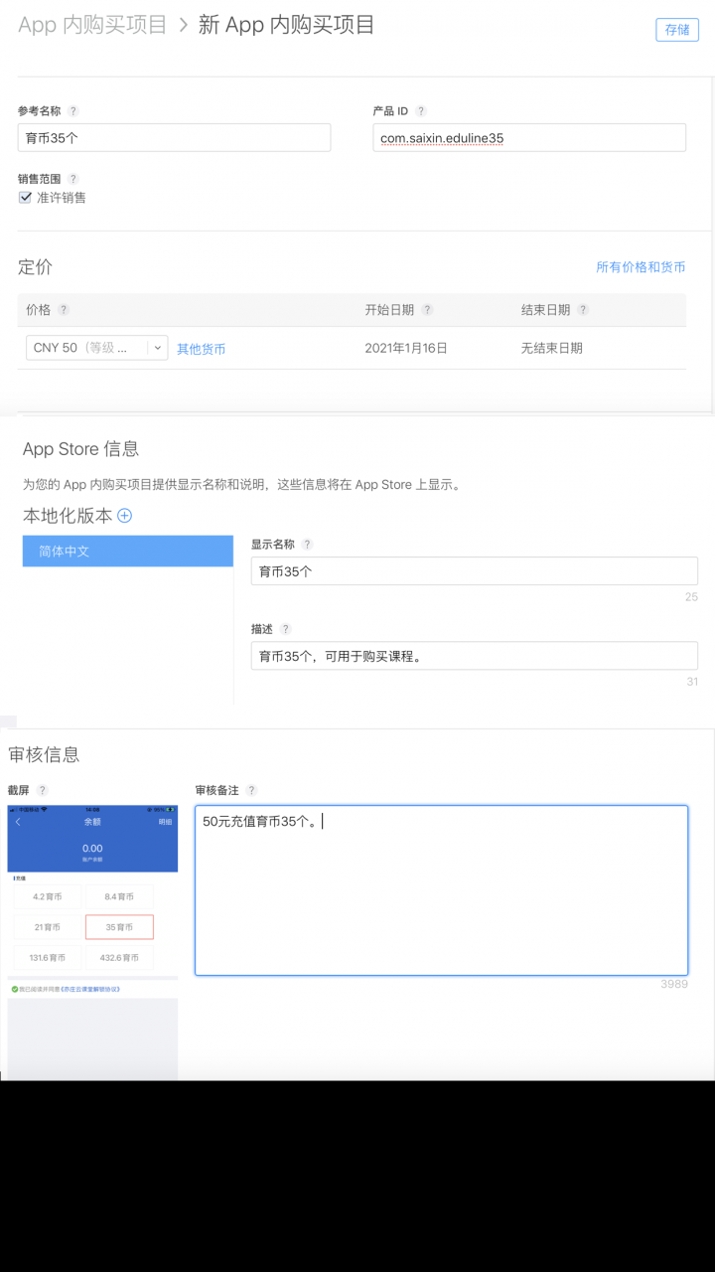Viewport: 715px width, 1272px height.
Task: Toggle the 准许销售 checkbox
Action: [x=26, y=198]
